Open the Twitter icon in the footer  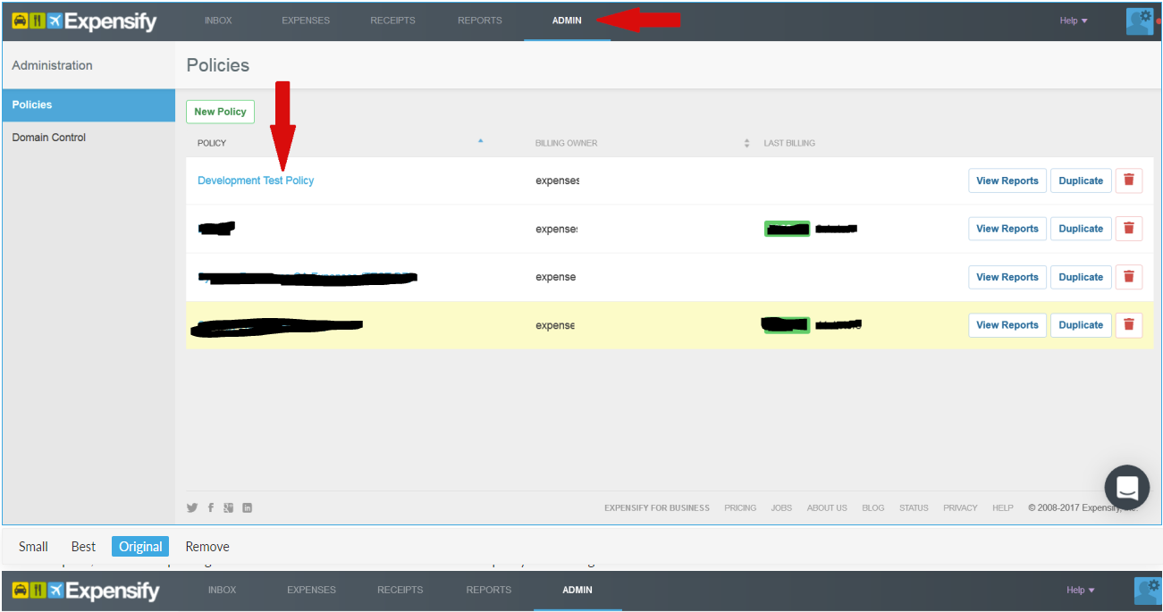click(192, 507)
